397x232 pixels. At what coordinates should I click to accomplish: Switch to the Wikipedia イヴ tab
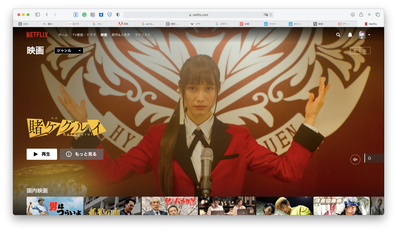(197, 24)
